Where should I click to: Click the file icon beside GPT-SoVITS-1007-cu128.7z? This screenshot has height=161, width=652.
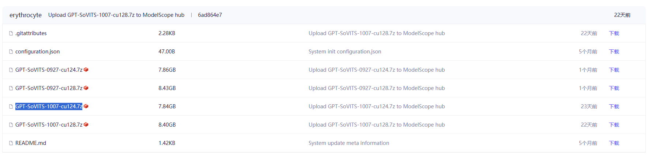pyautogui.click(x=11, y=125)
